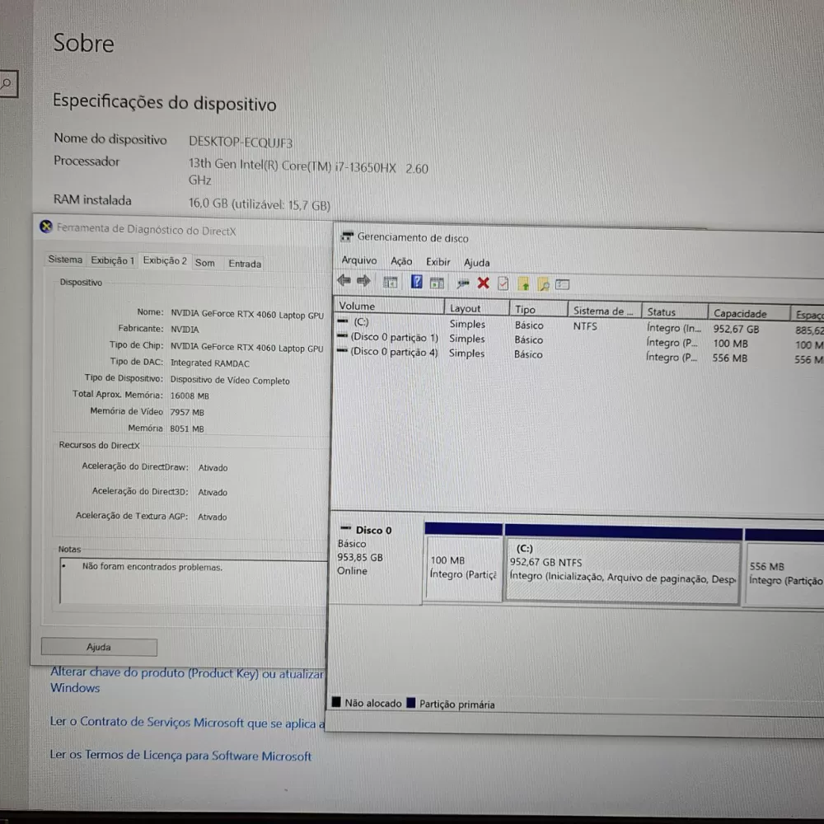The image size is (824, 824).
Task: Click the list view icon ending the disk toolbar
Action: tap(562, 285)
